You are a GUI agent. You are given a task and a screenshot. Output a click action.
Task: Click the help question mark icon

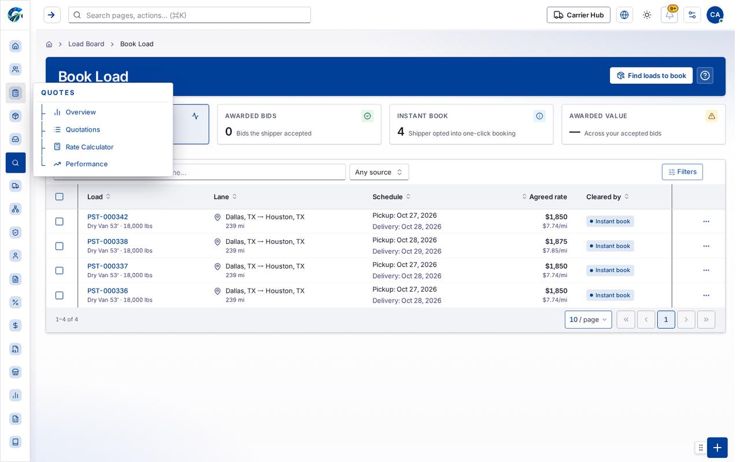pyautogui.click(x=705, y=76)
